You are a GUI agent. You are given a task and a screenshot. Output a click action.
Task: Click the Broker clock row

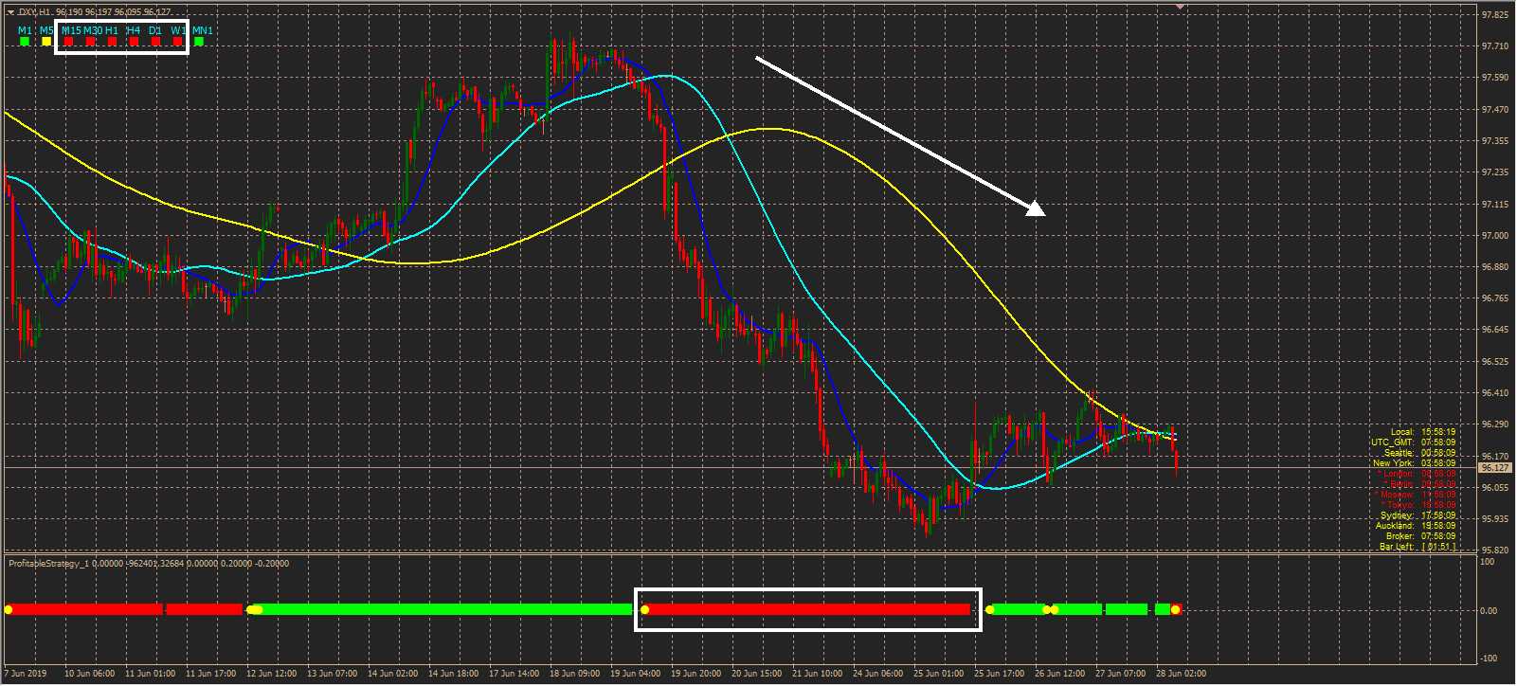coord(1420,535)
